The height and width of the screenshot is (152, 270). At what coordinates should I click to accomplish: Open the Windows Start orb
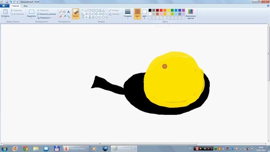click(4, 149)
